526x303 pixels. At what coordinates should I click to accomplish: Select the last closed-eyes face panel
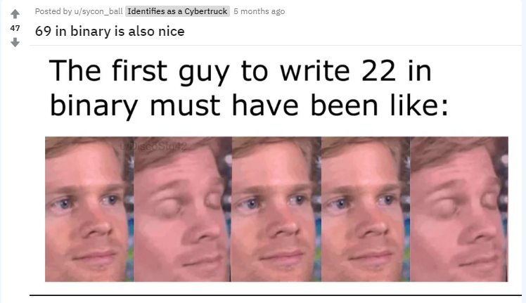point(459,209)
